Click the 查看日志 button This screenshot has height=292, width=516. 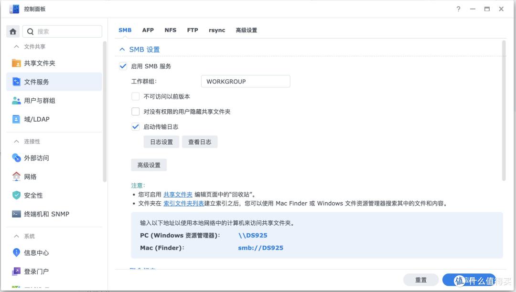click(x=199, y=142)
